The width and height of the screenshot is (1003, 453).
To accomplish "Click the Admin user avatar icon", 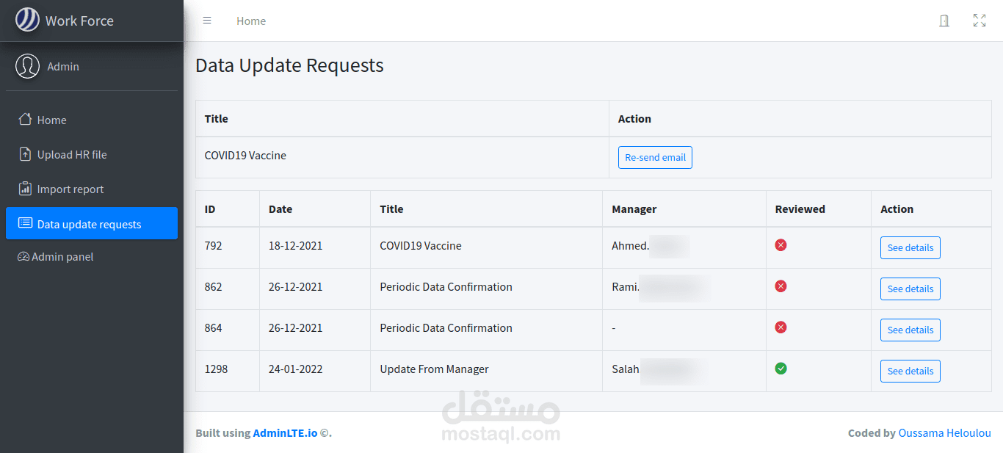I will pos(28,66).
